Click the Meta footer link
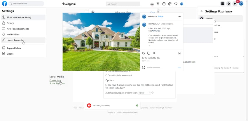This screenshot has width=248, height=121. pyautogui.click(x=76, y=108)
